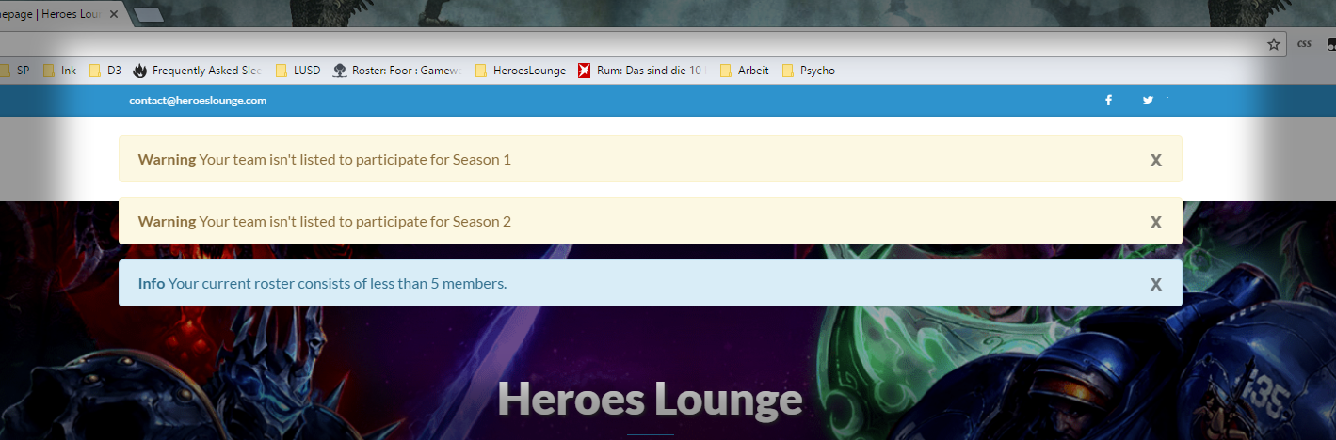Click the extension icon beside the CSS extension

click(x=1331, y=43)
